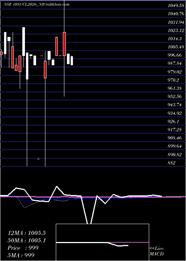Viewport: 186px width, 261px height.
Task: Click the 12MA : 1005.5 readout
Action: (x=26, y=233)
